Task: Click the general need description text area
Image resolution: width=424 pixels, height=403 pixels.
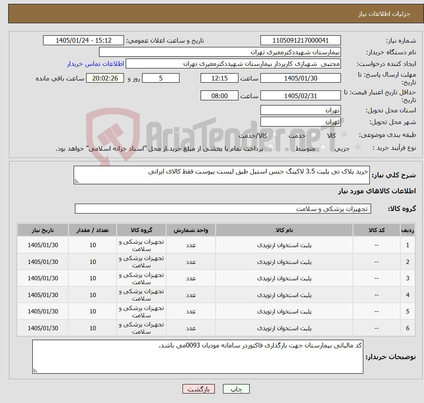Action: [x=221, y=175]
